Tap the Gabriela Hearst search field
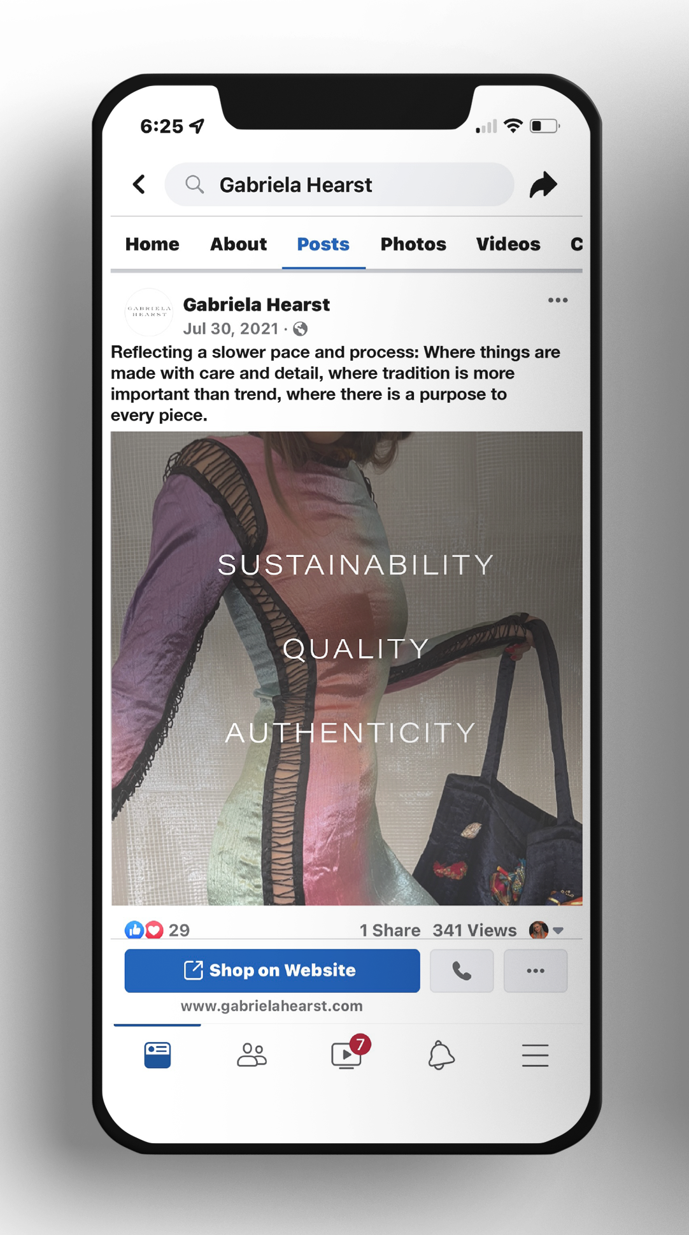Image resolution: width=689 pixels, height=1235 pixels. point(339,185)
